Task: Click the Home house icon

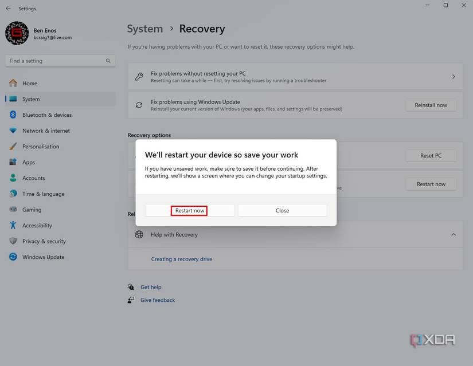Action: click(13, 83)
